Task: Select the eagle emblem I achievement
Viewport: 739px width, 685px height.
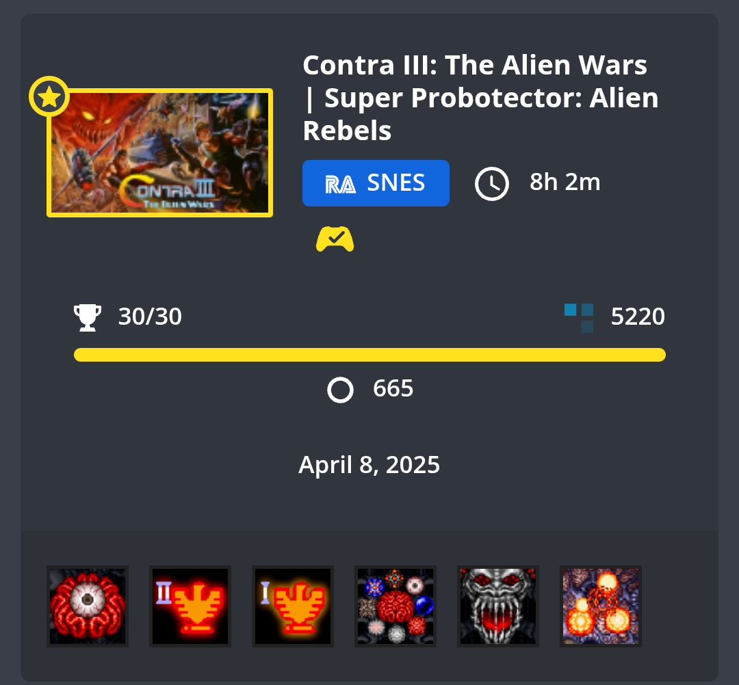Action: (x=293, y=606)
